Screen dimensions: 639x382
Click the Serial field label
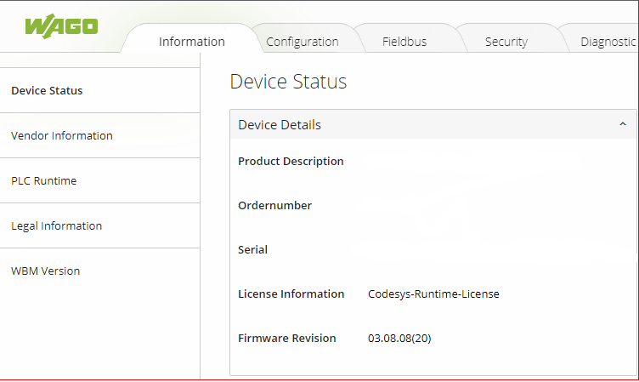click(252, 249)
